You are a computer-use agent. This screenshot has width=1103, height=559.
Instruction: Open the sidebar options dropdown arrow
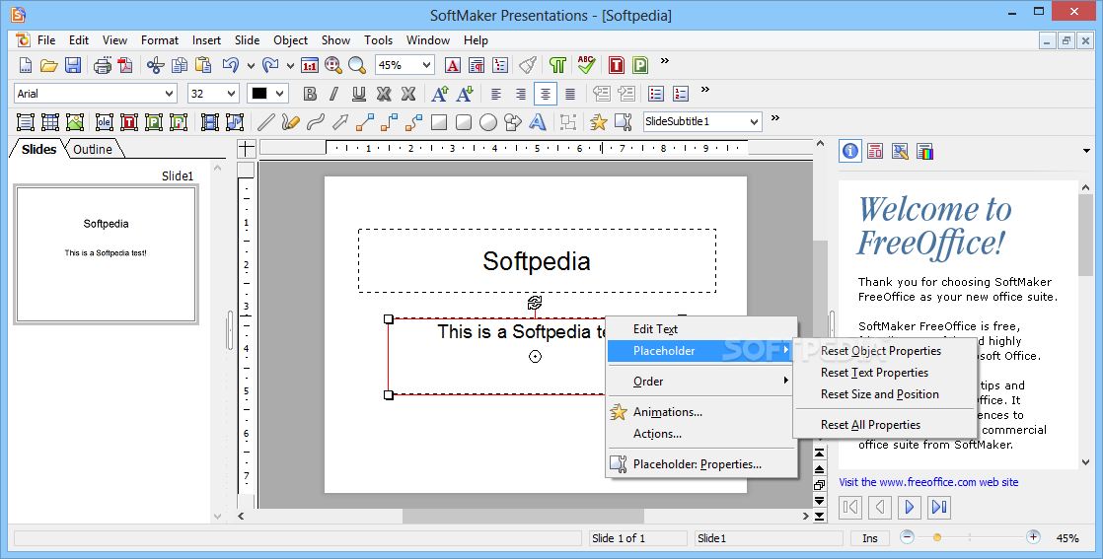pyautogui.click(x=1087, y=151)
